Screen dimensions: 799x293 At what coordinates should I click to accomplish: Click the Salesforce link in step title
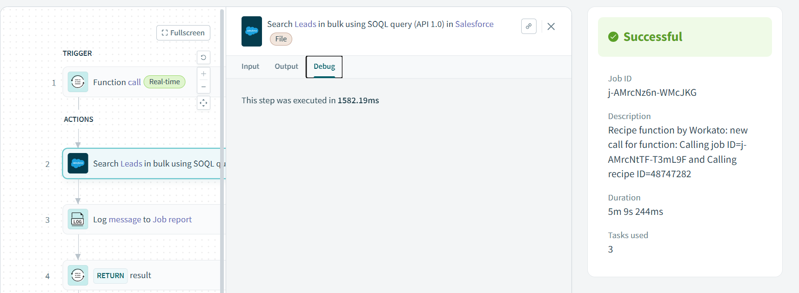click(474, 24)
